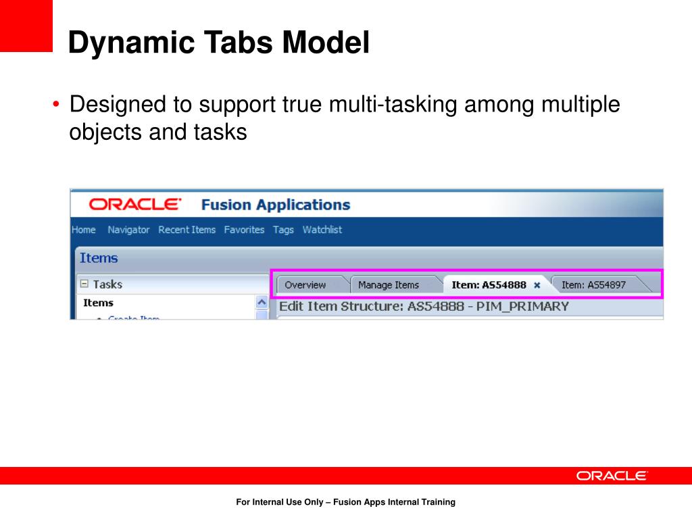Collapse the Tasks panel
This screenshot has width=692, height=519.
coord(84,285)
